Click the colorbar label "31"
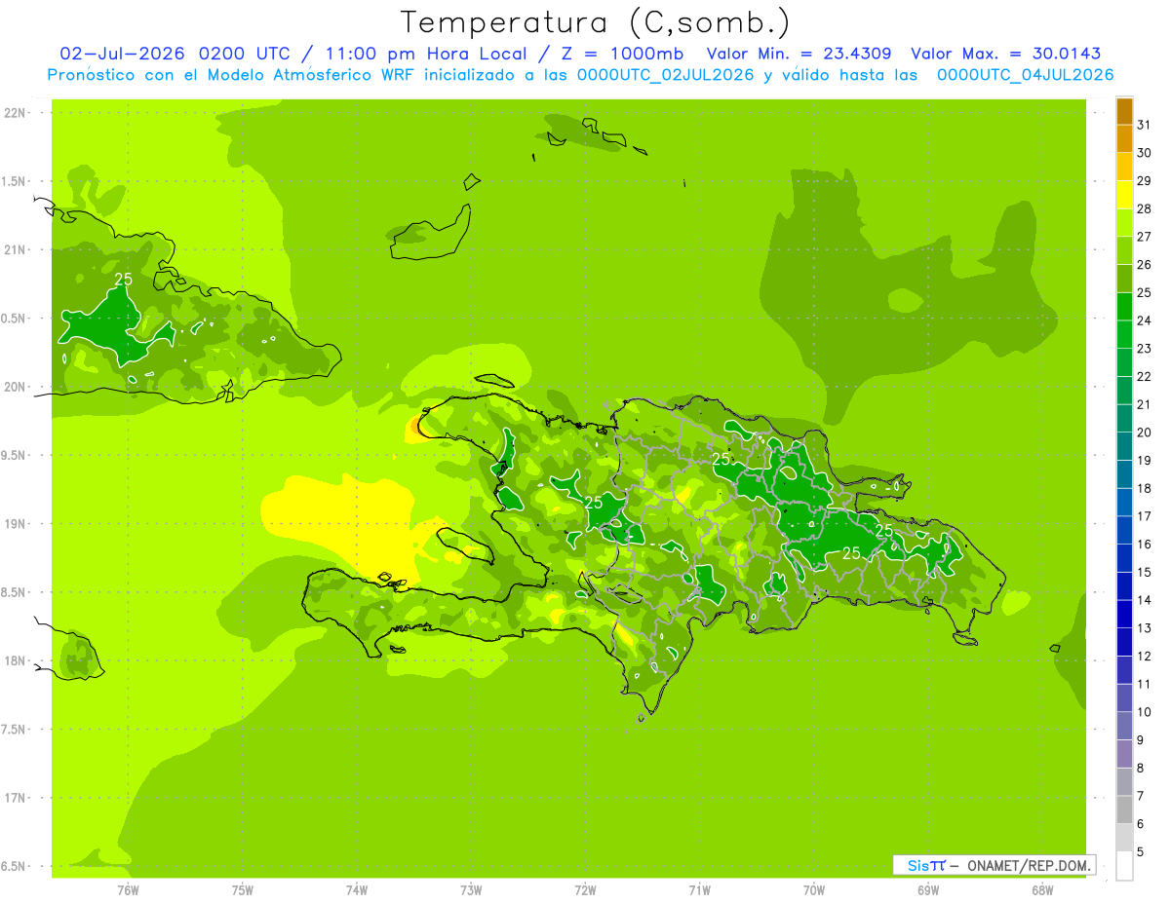The width and height of the screenshot is (1170, 903). pos(1145,125)
